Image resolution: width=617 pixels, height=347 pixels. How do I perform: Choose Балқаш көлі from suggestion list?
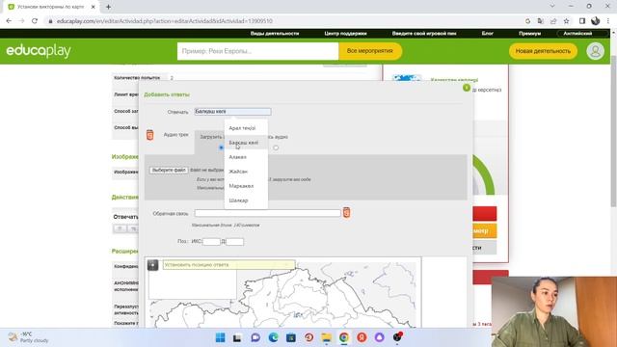point(246,143)
